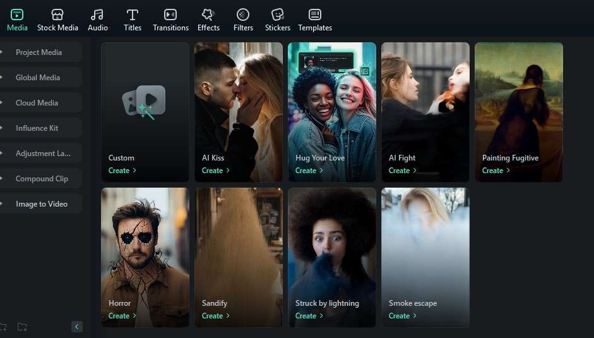Screen dimensions: 594x338
Task: Open the Titles T icon
Action: 132,15
